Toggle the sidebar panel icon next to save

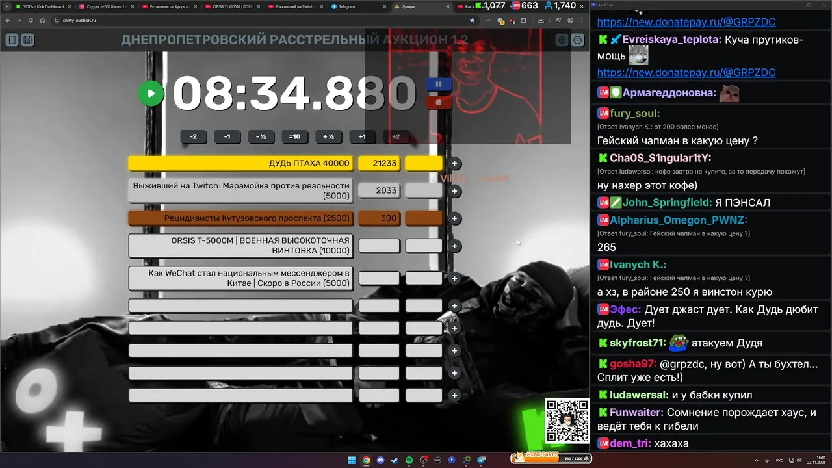[x=12, y=40]
